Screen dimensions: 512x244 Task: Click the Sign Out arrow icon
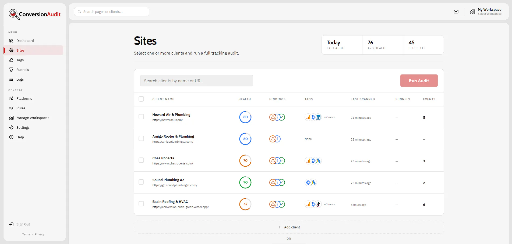[x=11, y=224]
